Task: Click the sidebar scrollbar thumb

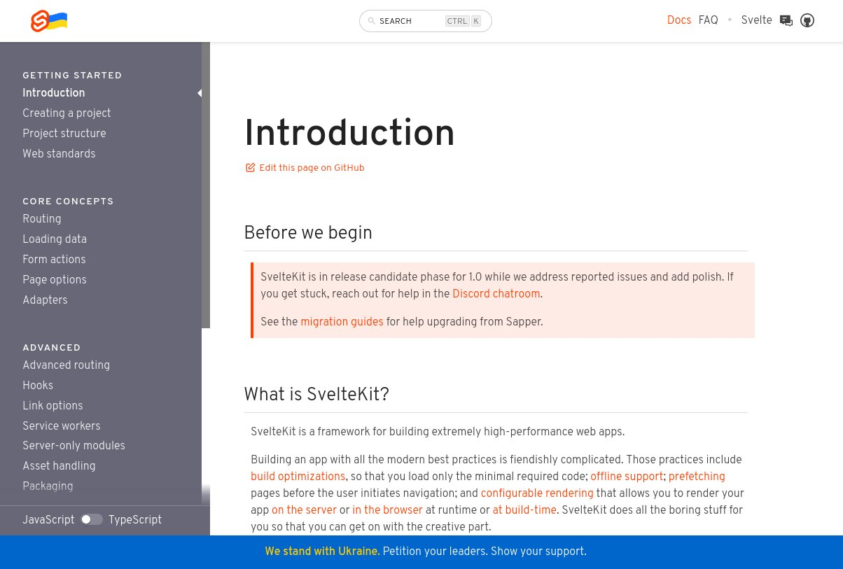Action: coord(206,185)
